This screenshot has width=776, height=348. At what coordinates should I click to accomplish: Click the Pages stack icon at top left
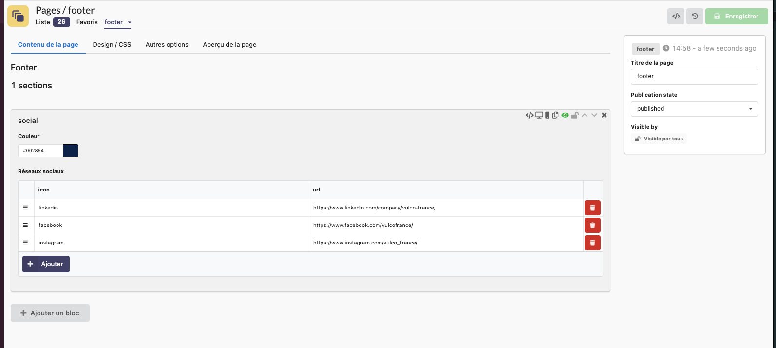pos(18,16)
